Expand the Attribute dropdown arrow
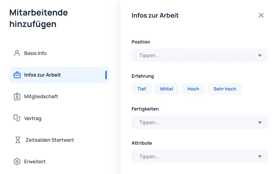This screenshot has width=278, height=174. tap(260, 156)
